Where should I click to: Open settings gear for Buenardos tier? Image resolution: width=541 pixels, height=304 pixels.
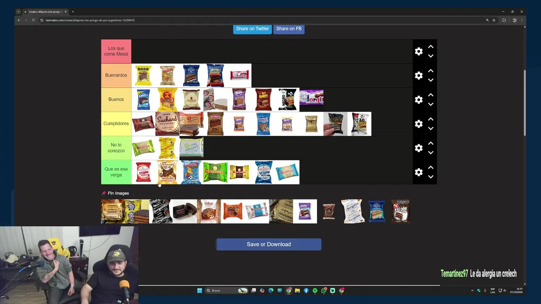(x=418, y=76)
